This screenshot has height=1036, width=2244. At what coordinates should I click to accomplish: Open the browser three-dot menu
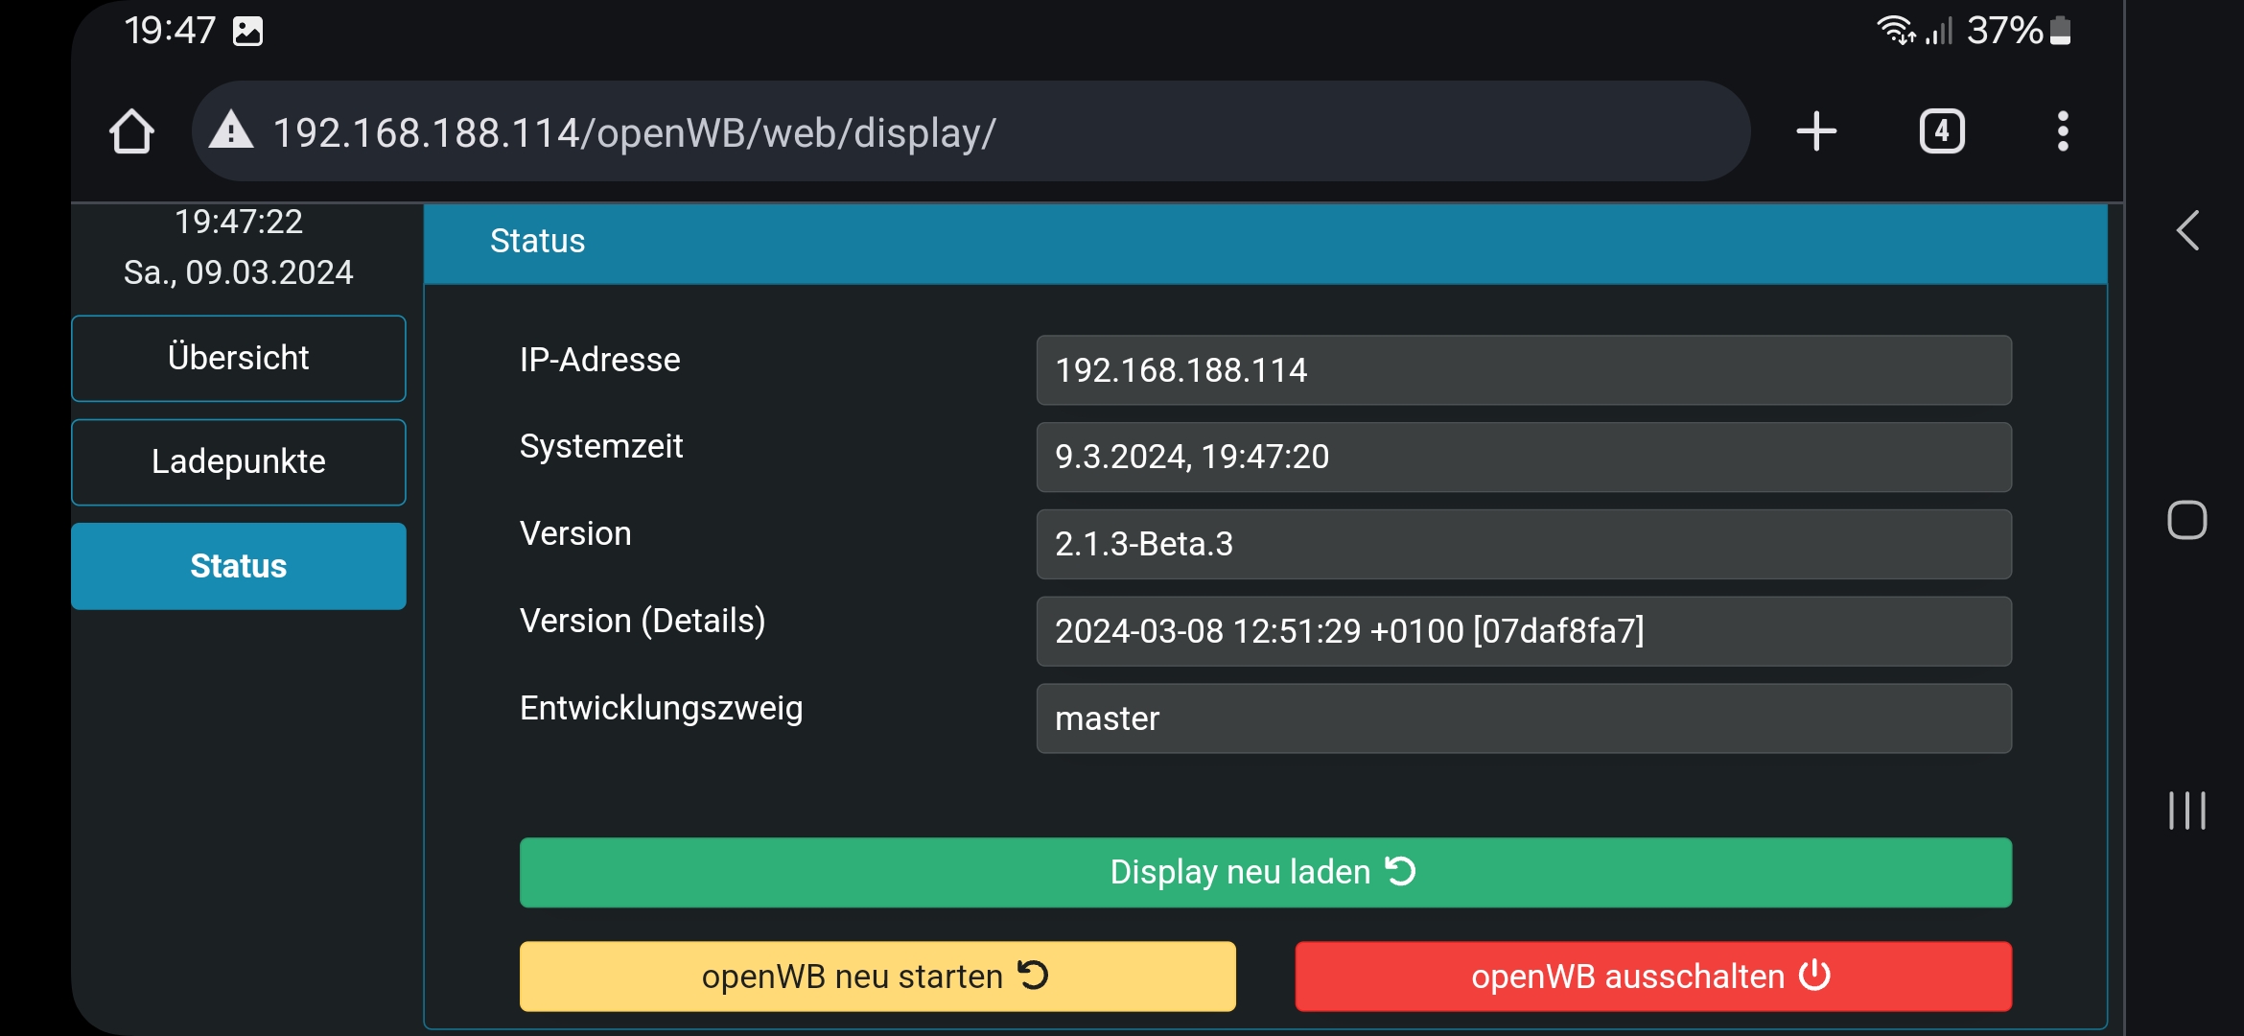click(2063, 131)
